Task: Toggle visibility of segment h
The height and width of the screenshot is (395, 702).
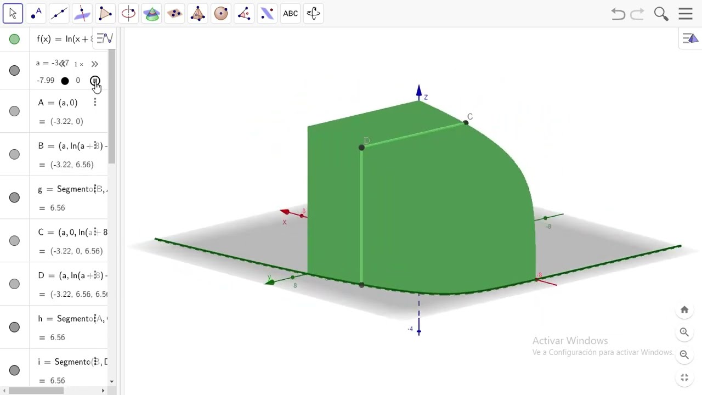Action: [x=14, y=327]
